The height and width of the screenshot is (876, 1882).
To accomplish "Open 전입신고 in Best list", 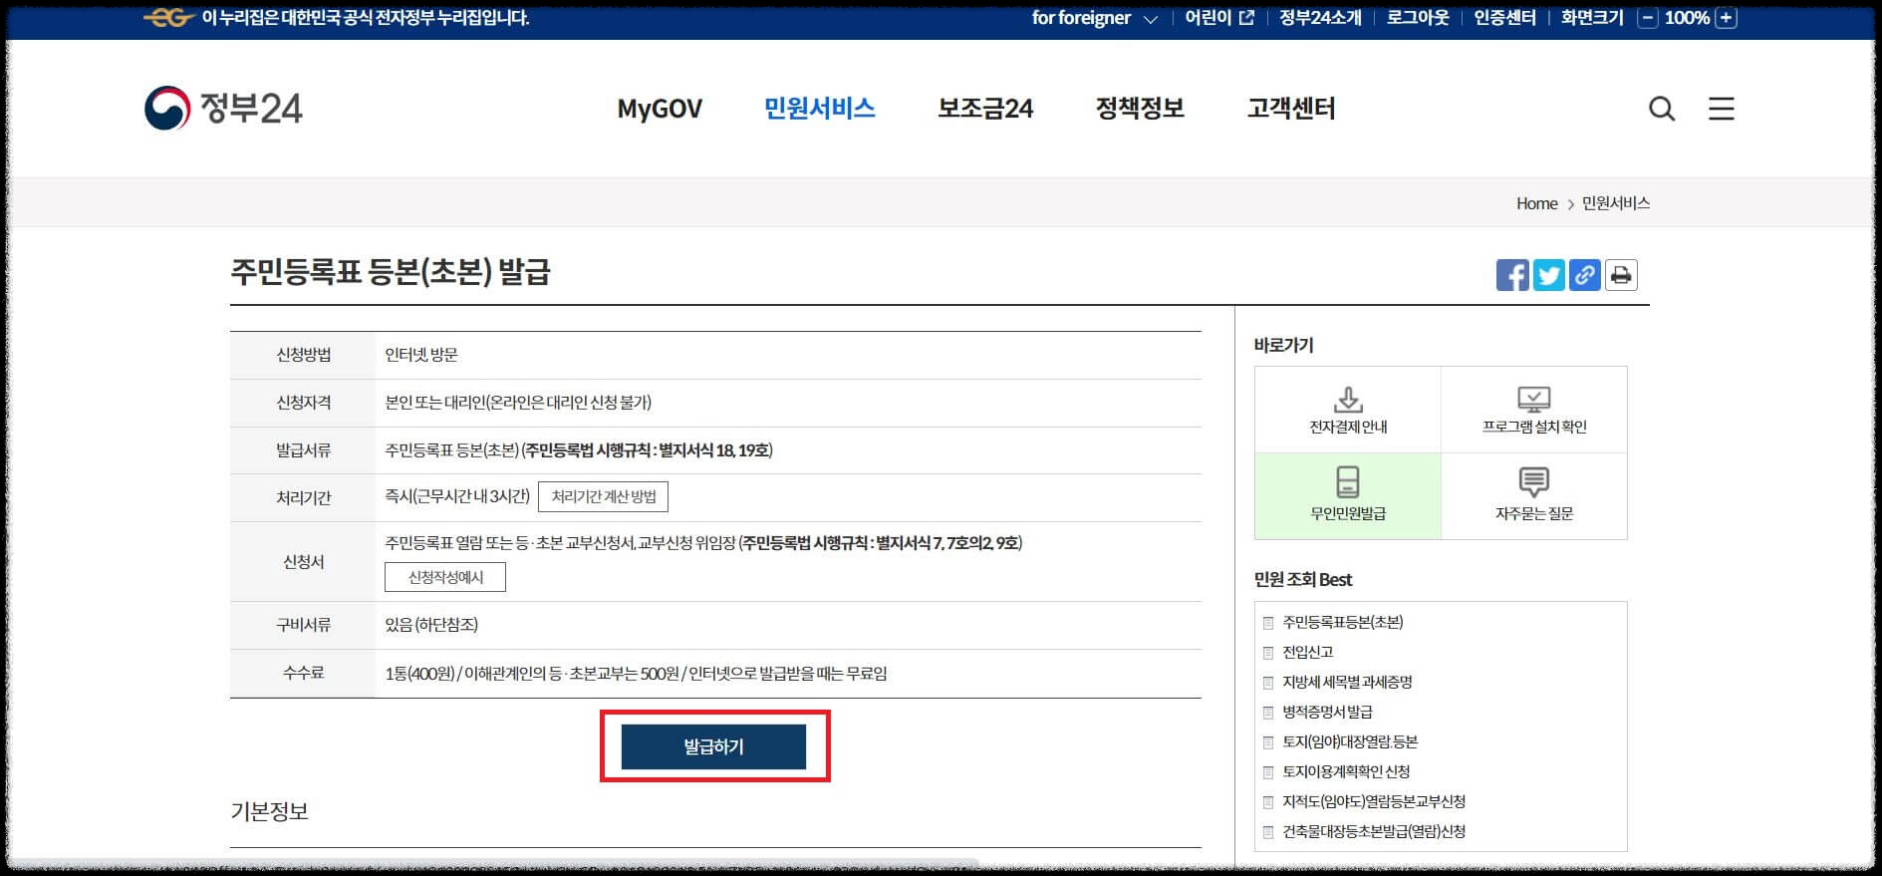I will [1307, 652].
